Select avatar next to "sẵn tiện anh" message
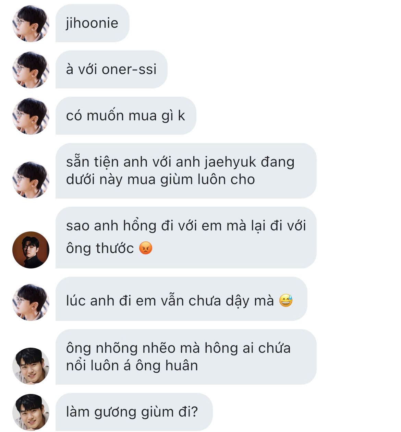This screenshot has height=432, width=401. point(31,180)
